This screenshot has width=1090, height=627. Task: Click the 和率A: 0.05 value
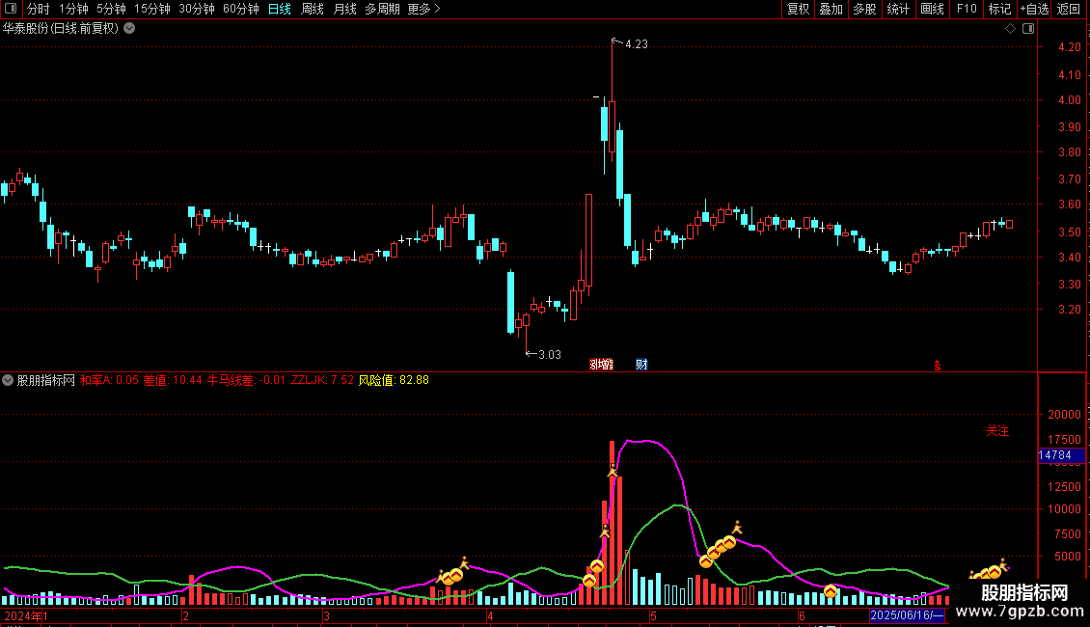pos(109,380)
